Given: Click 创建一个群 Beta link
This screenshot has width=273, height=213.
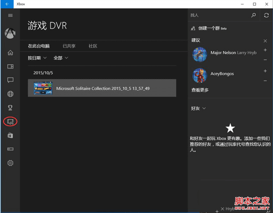Looking at the screenshot, I should coord(212,28).
